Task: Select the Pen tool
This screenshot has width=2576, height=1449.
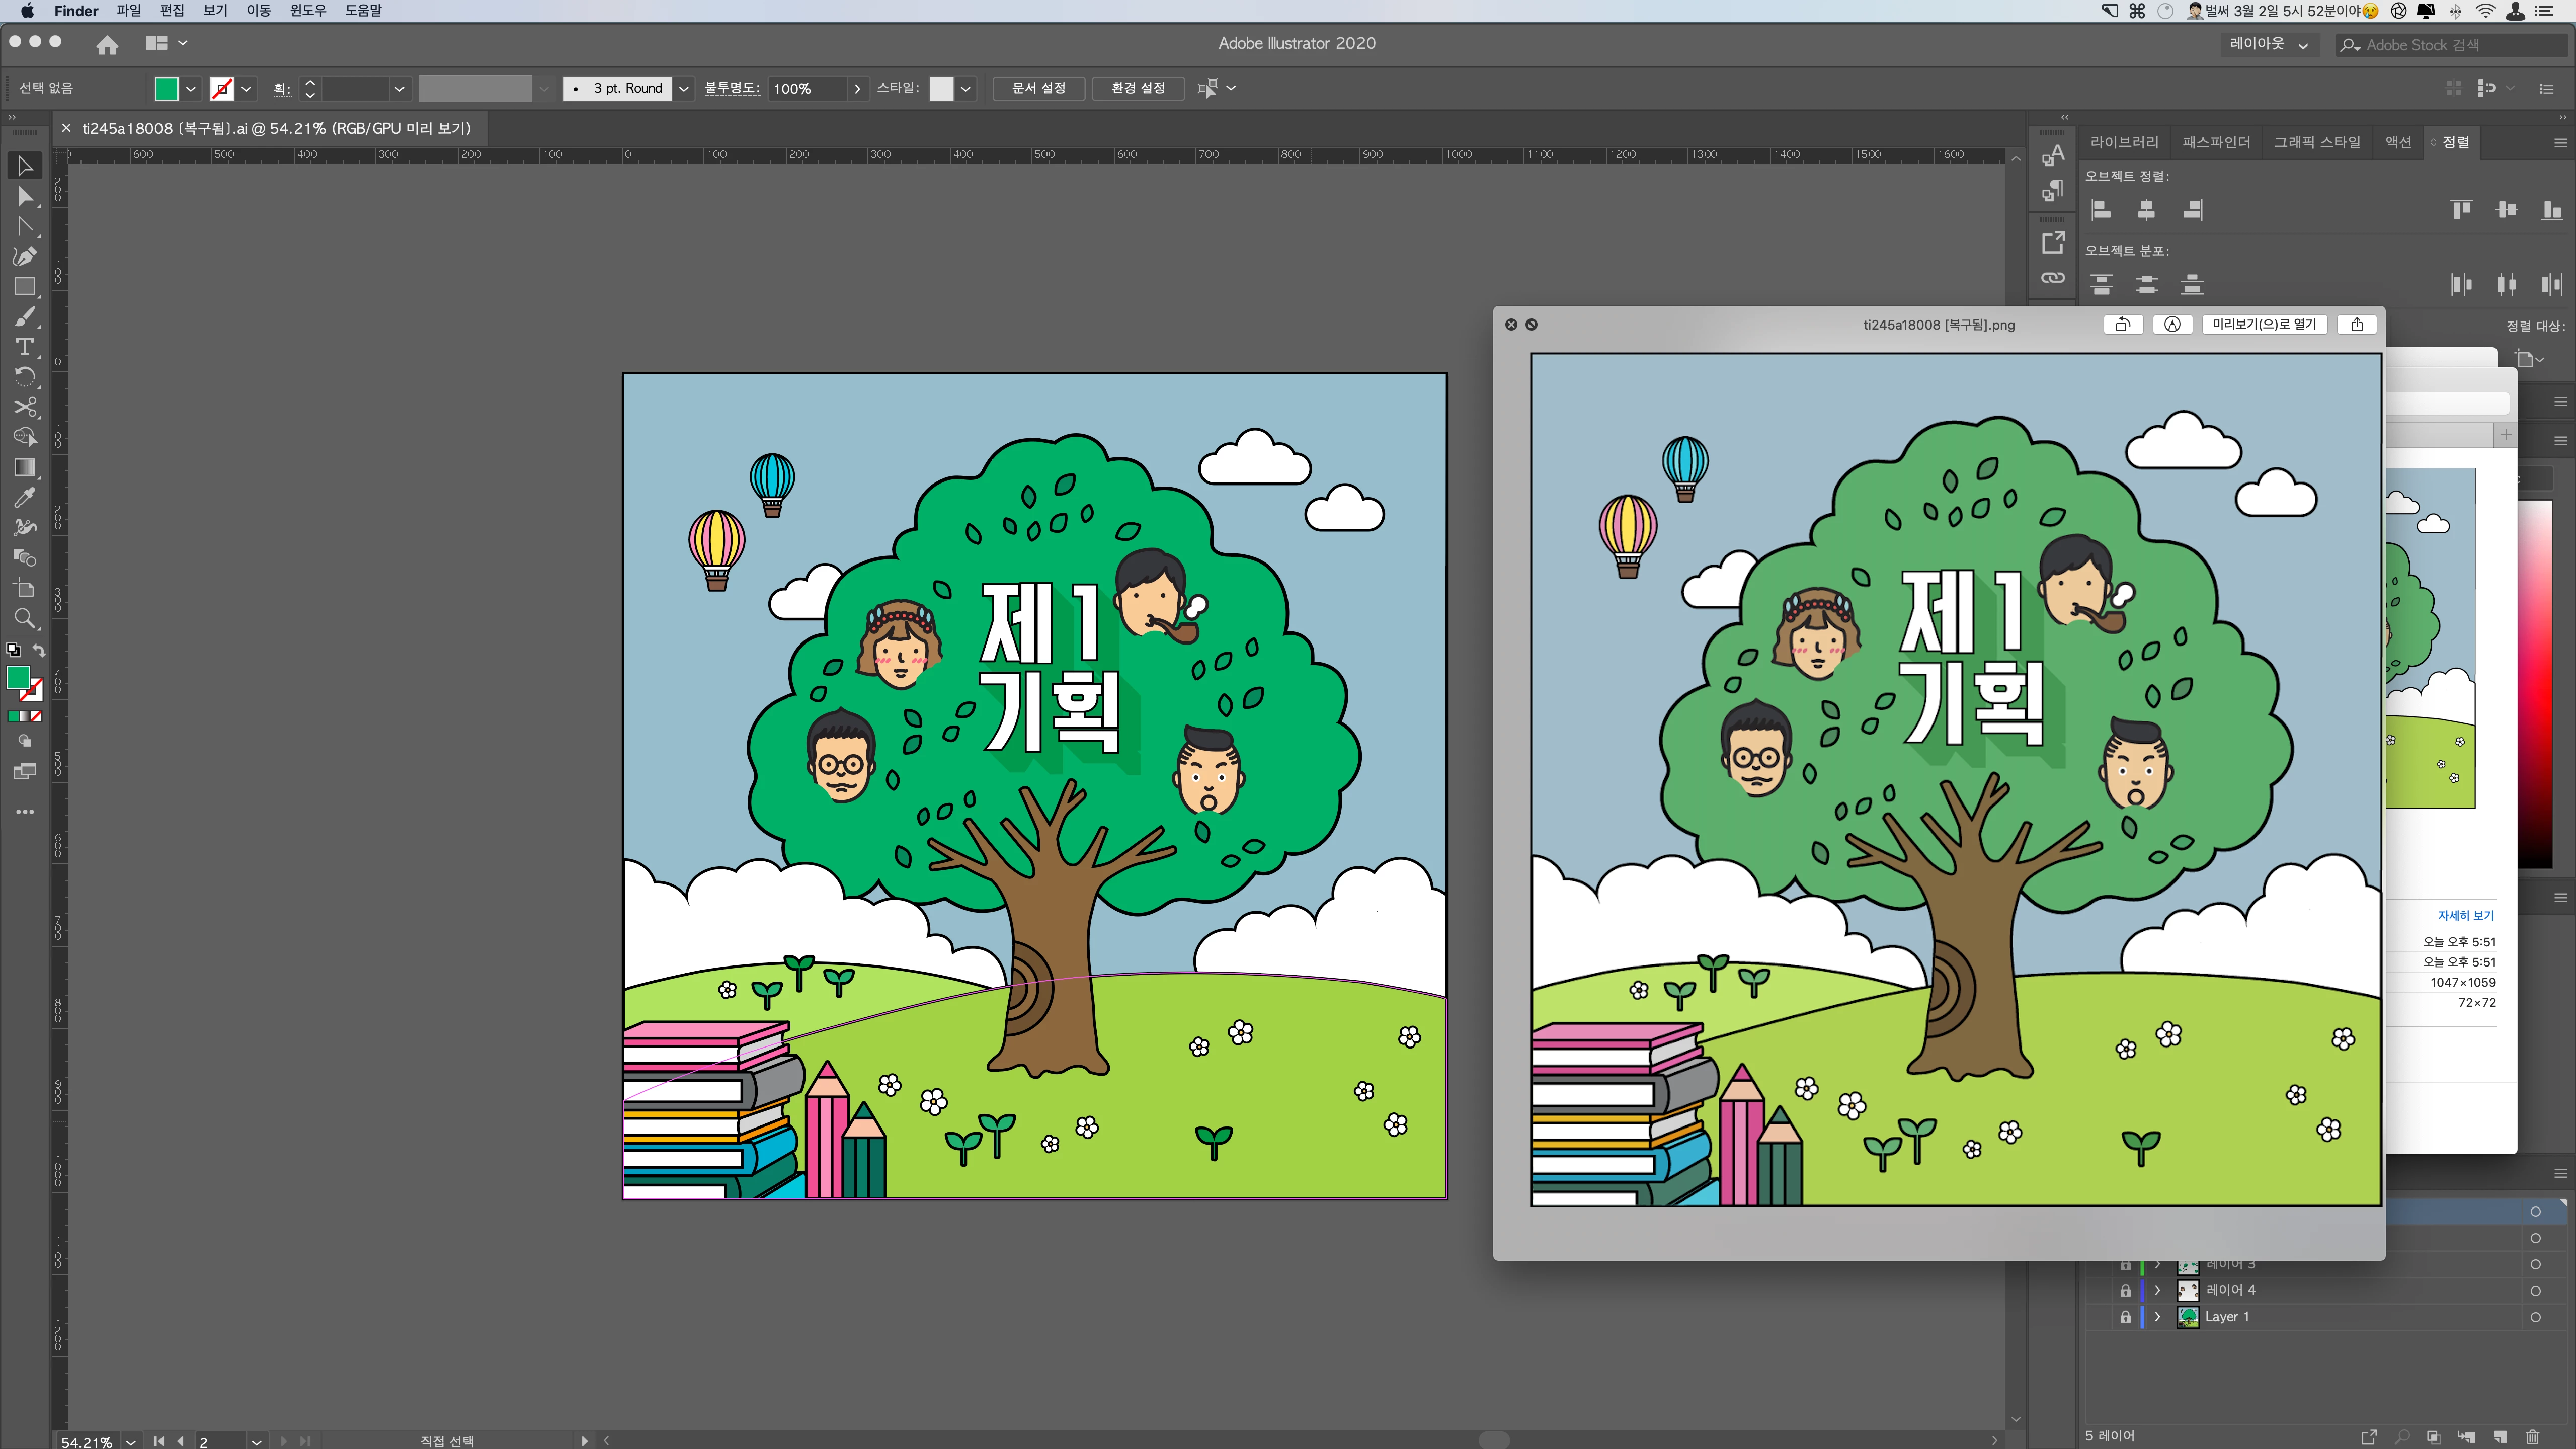Action: tap(25, 256)
